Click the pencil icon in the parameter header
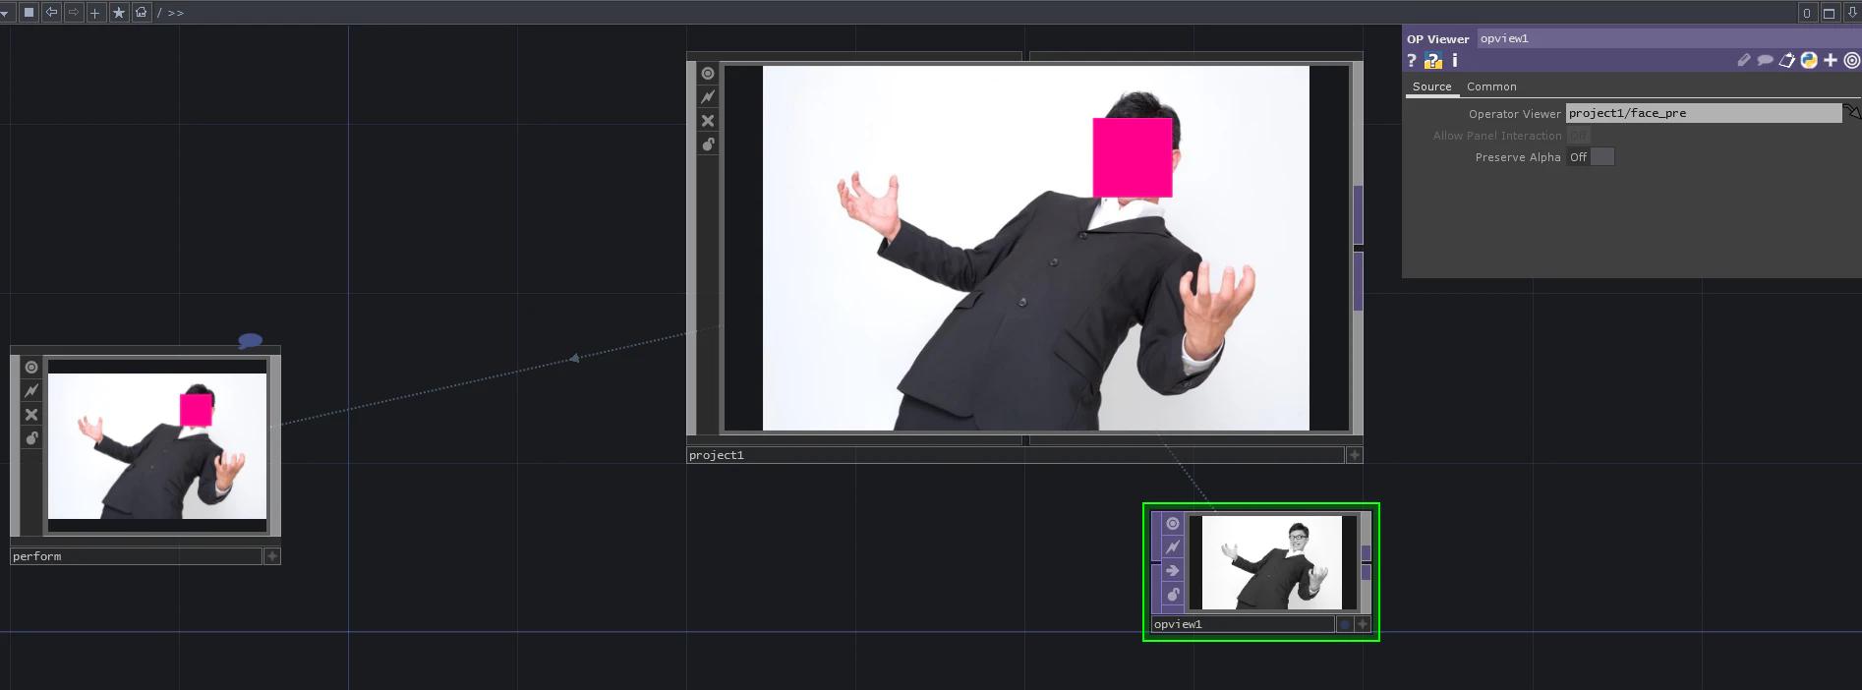This screenshot has height=690, width=1862. click(x=1744, y=60)
